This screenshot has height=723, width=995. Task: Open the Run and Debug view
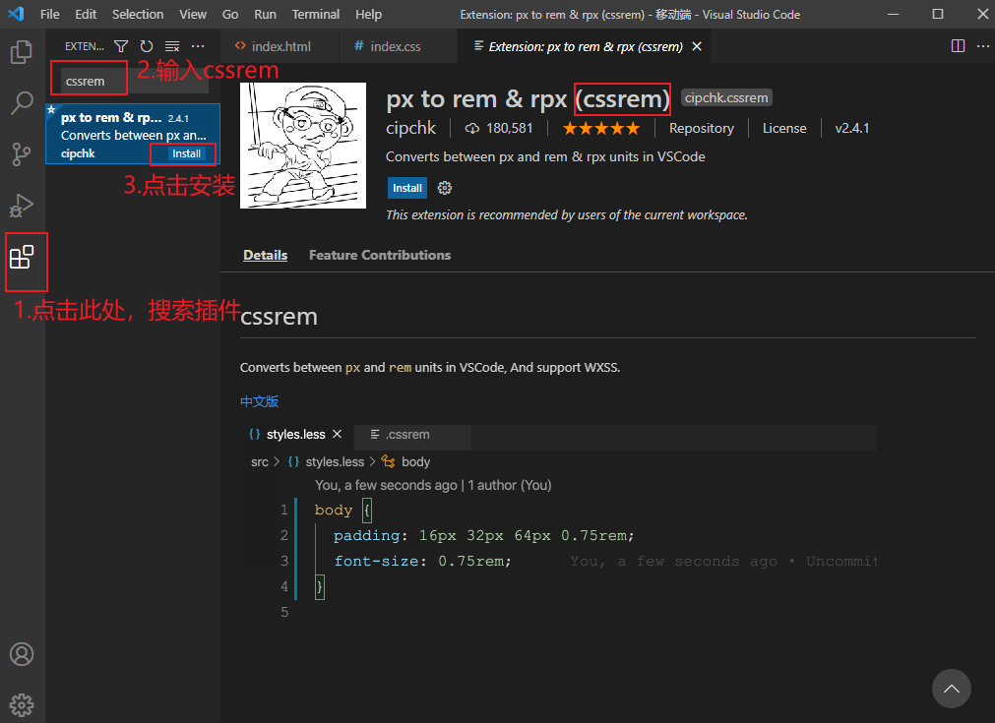point(22,205)
